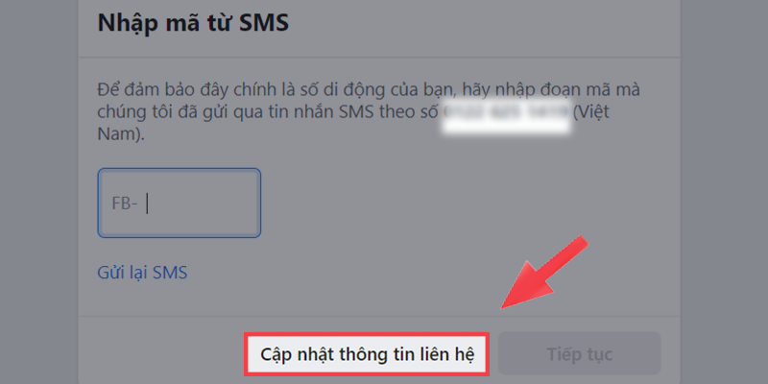768x384 pixels.
Task: Click the blank header area right of the heading
Action: point(483,23)
